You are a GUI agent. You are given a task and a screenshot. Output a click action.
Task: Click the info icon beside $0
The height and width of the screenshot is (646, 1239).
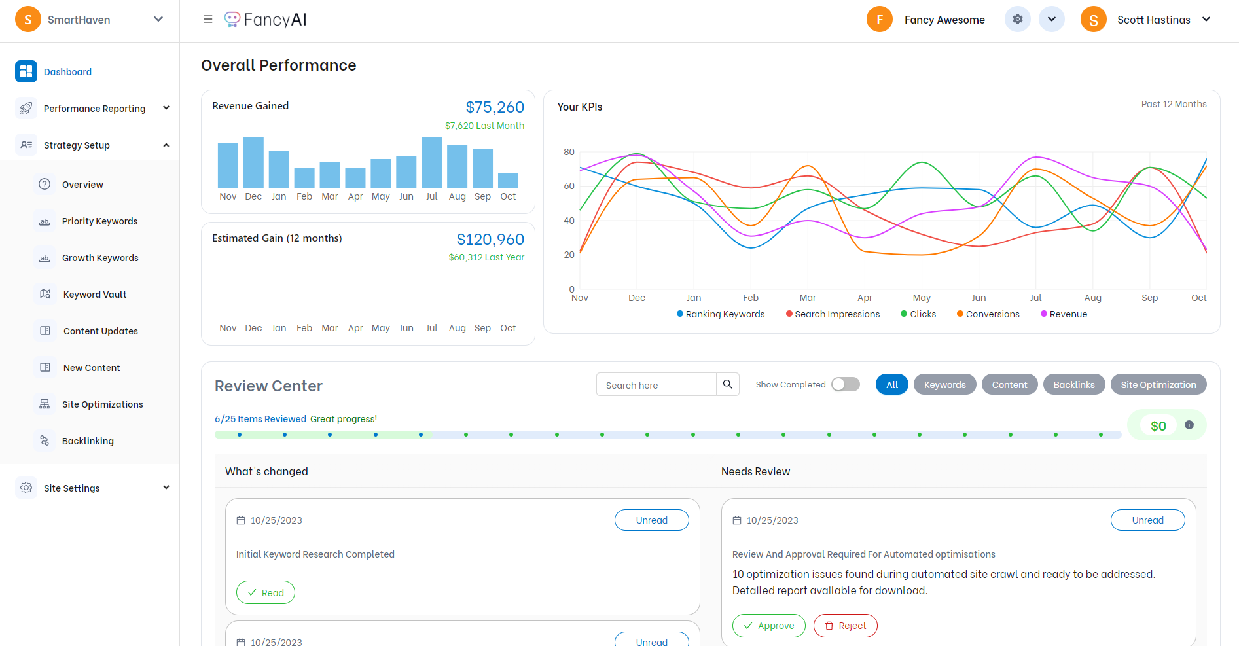1189,425
